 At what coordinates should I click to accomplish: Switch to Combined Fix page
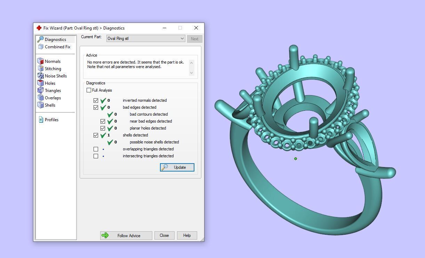click(x=57, y=47)
